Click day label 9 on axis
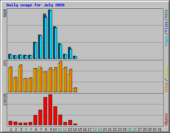This screenshot has width=170, height=133. (51, 129)
